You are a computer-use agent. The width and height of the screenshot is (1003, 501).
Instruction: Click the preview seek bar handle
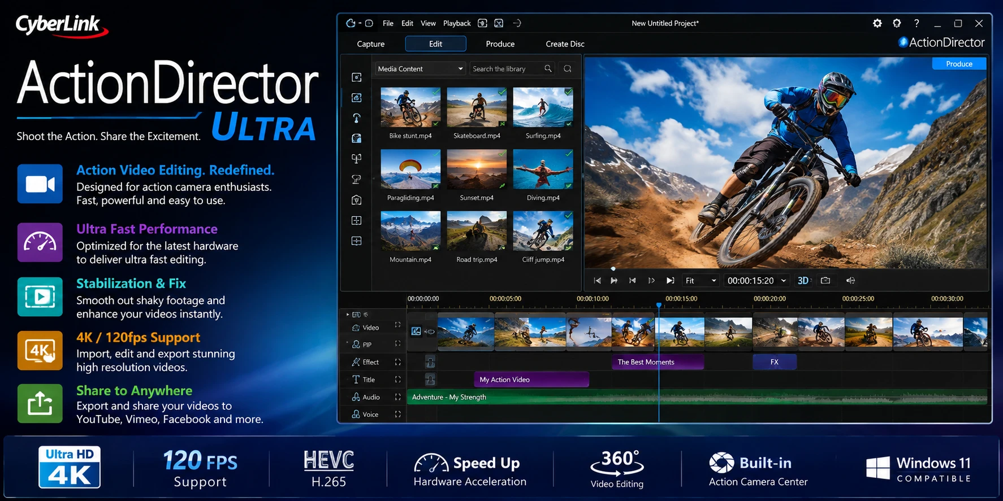pos(613,269)
